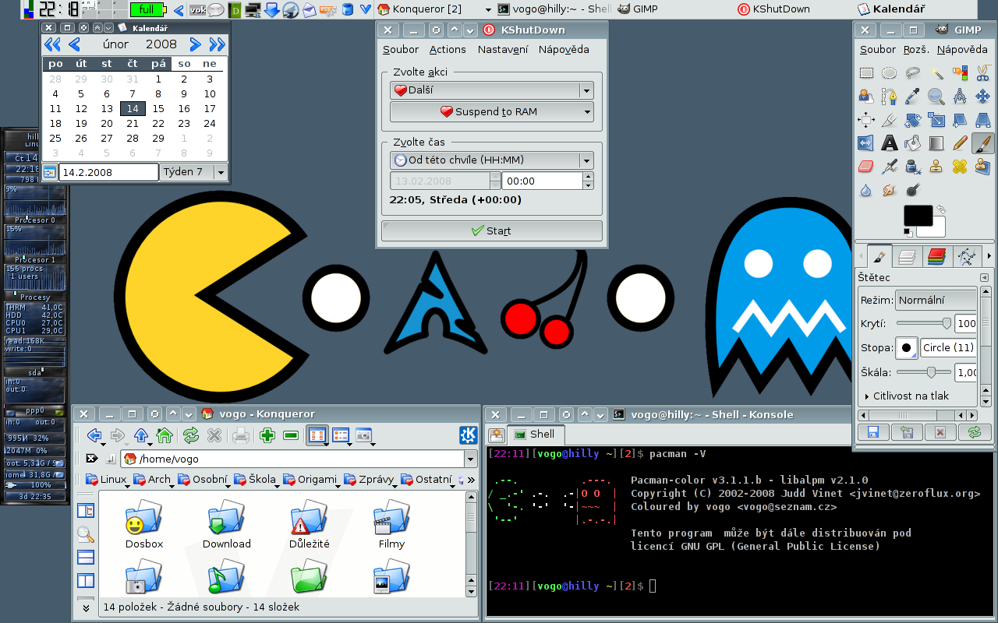Choose the Zoom magnifier tool in GIMP

(x=936, y=97)
